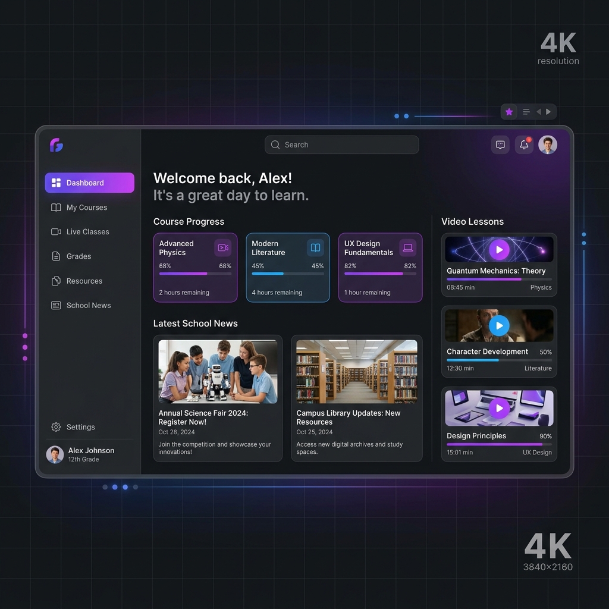The height and width of the screenshot is (609, 609).
Task: Click the Live Classes camera icon
Action: coord(56,231)
